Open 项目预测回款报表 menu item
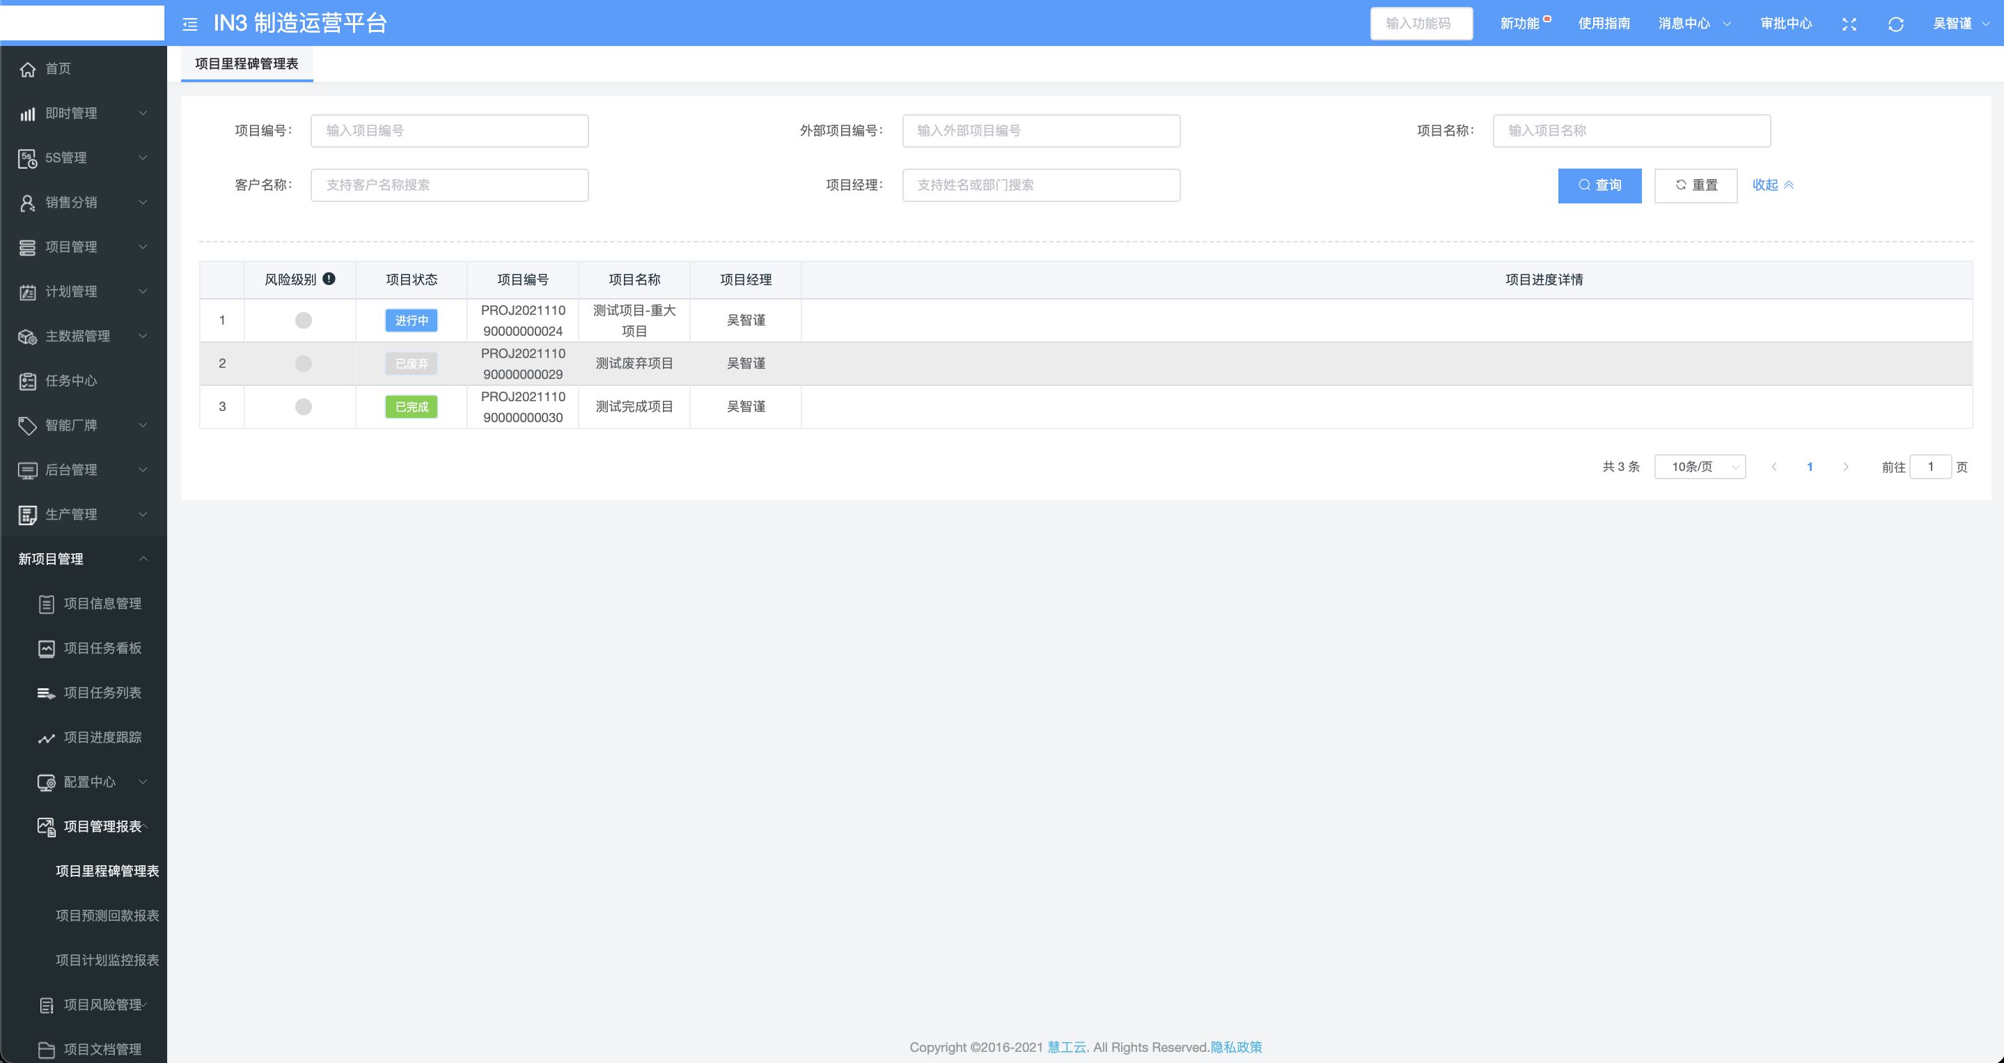The image size is (2004, 1063). [x=107, y=915]
